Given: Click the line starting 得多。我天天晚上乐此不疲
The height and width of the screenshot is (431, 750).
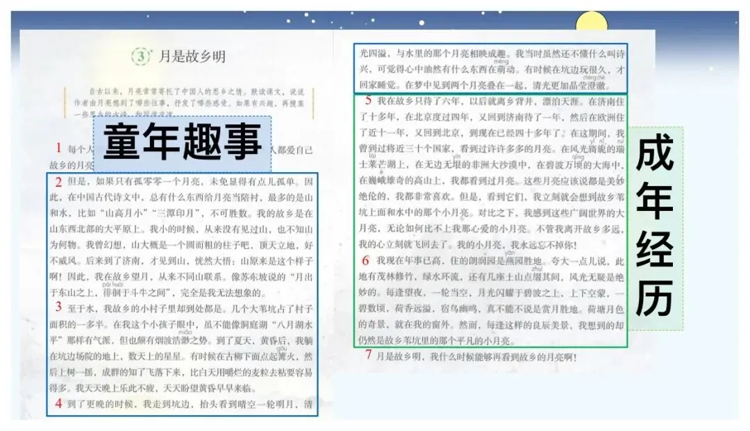Looking at the screenshot, I should [153, 388].
